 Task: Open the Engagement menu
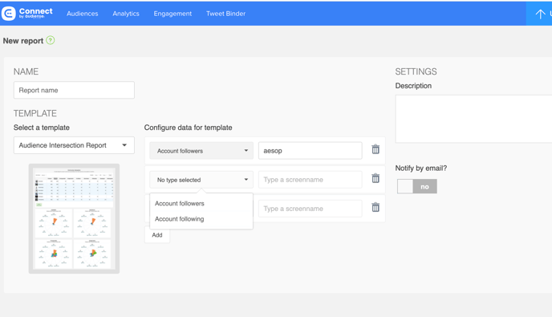pyautogui.click(x=172, y=14)
